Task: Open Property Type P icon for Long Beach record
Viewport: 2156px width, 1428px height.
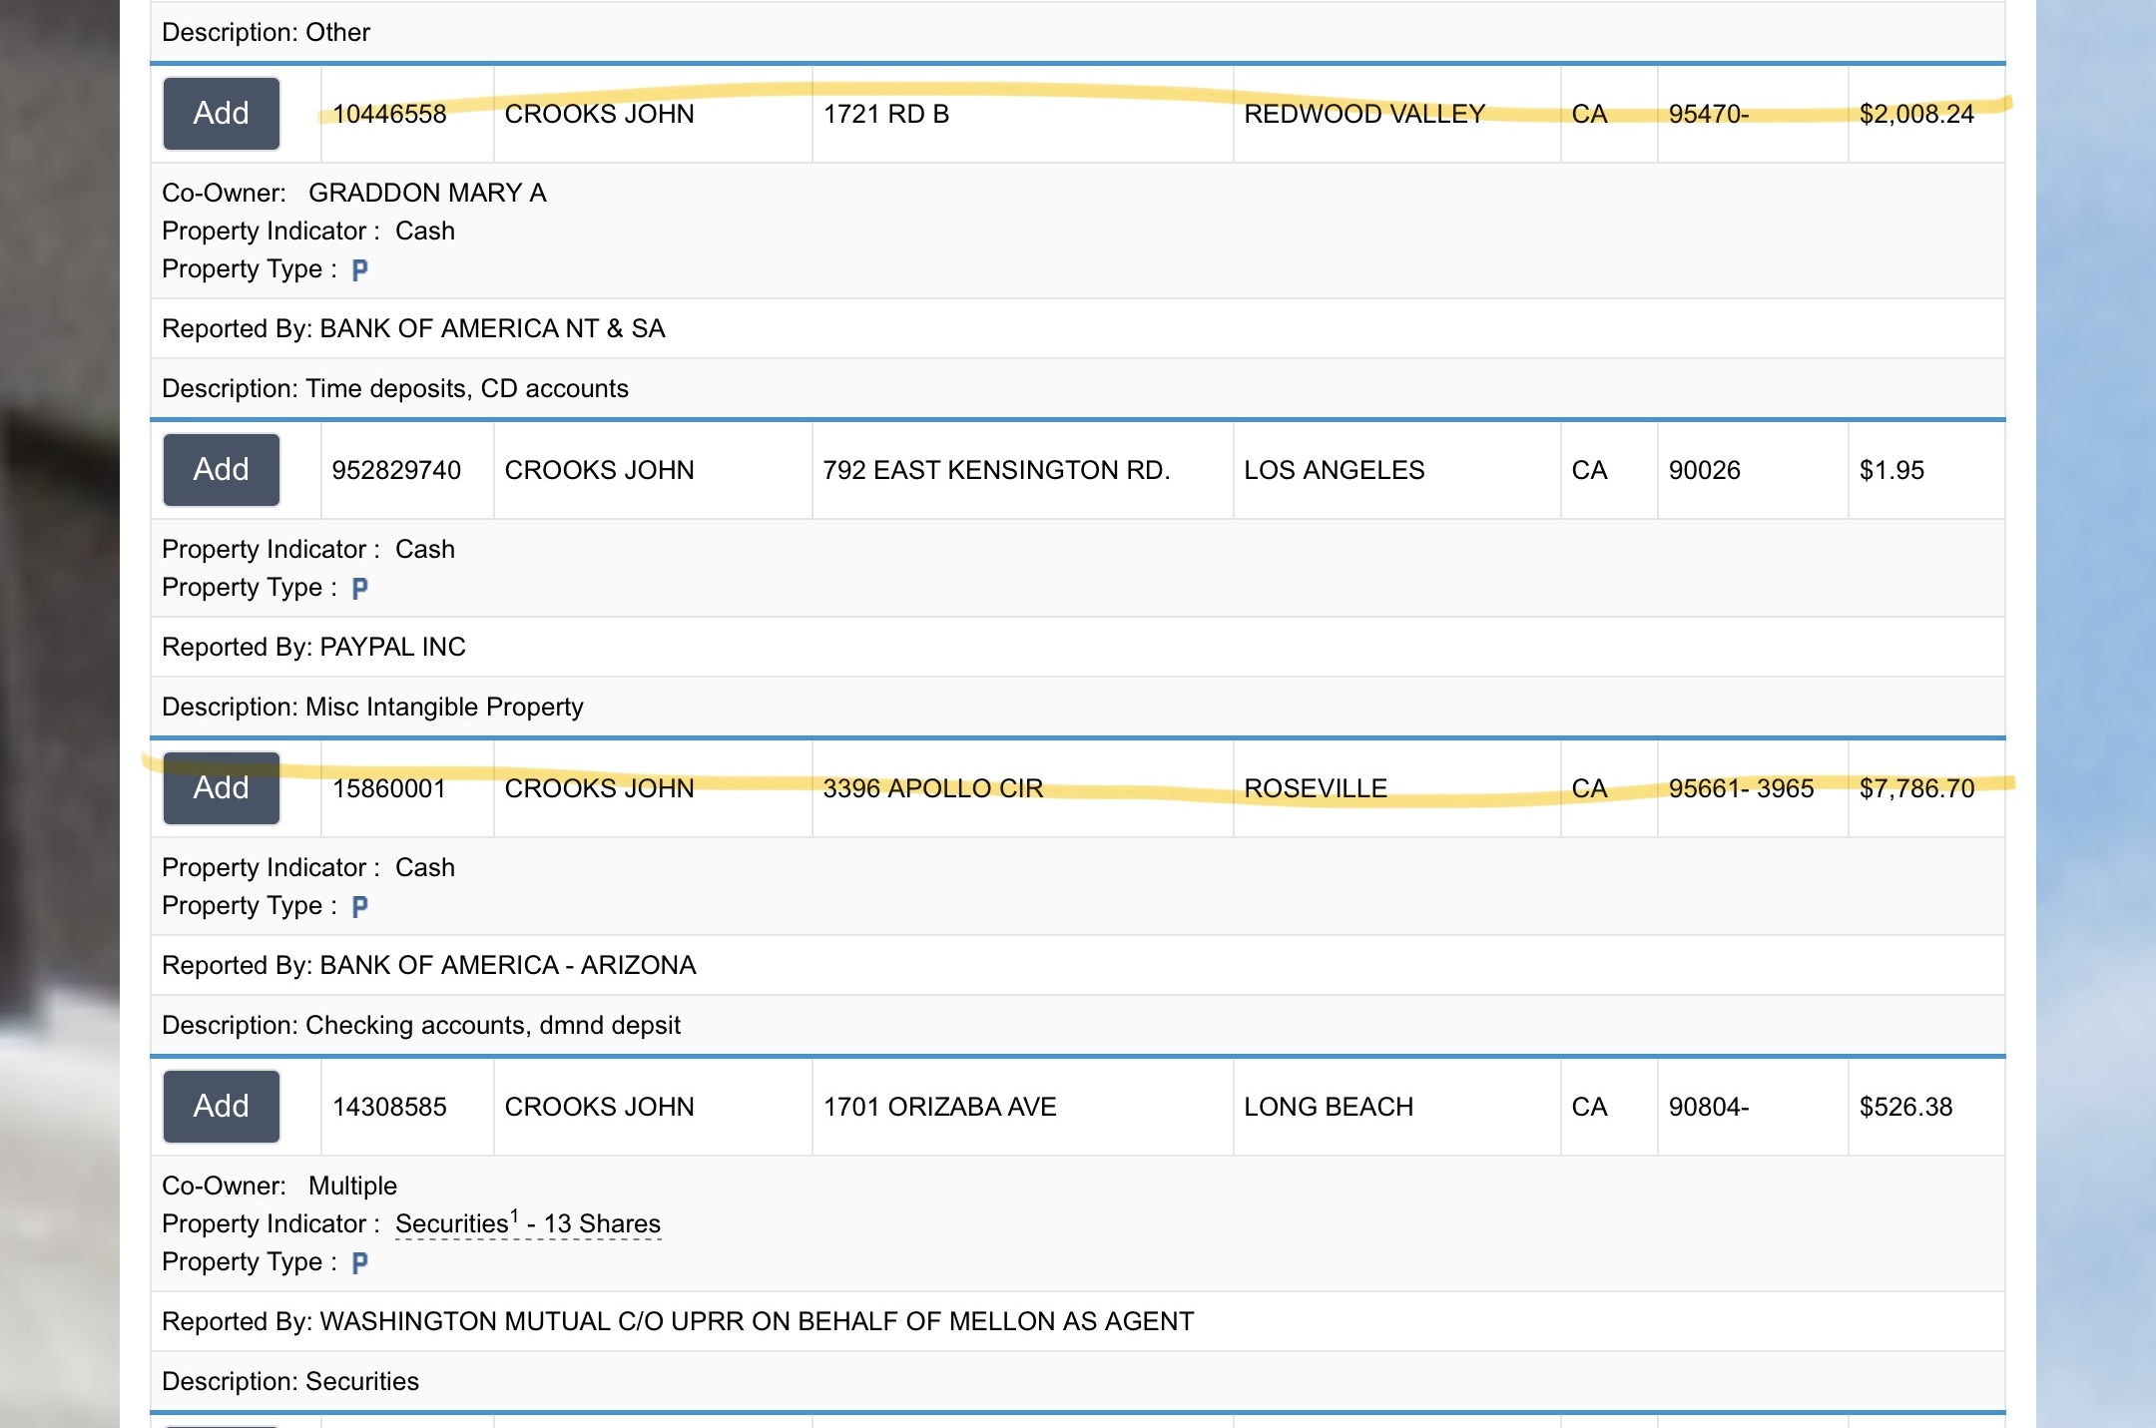Action: coord(360,1263)
